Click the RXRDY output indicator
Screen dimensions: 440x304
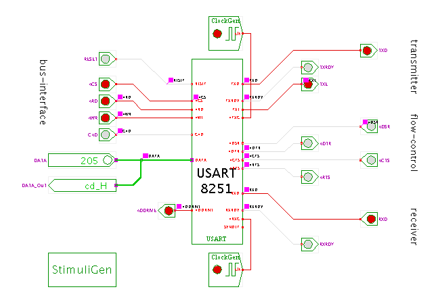(310, 244)
